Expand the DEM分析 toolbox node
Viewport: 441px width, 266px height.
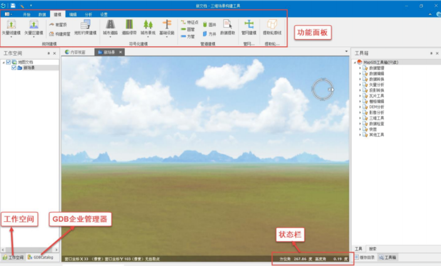[360, 107]
